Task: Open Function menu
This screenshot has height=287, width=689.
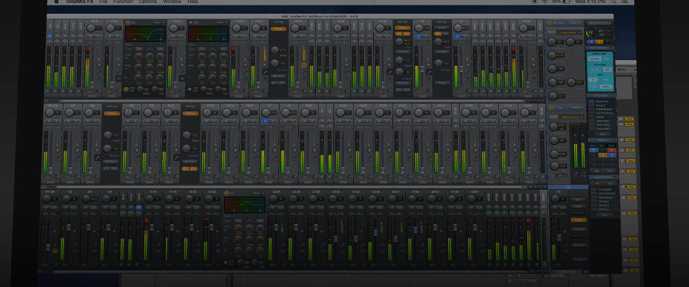Action: coord(123,2)
